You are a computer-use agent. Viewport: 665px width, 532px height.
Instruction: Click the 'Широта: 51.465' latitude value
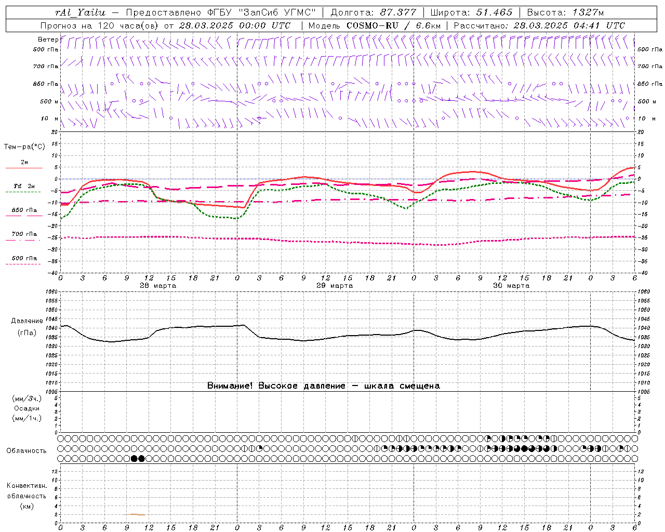(471, 12)
